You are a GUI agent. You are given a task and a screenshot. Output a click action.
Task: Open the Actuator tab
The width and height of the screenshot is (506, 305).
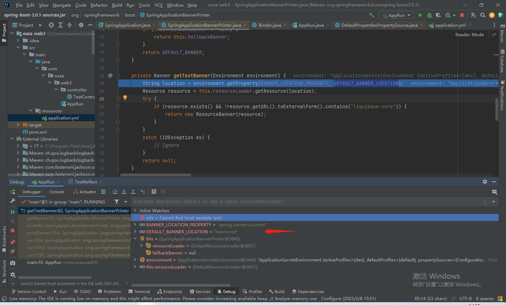[84, 192]
